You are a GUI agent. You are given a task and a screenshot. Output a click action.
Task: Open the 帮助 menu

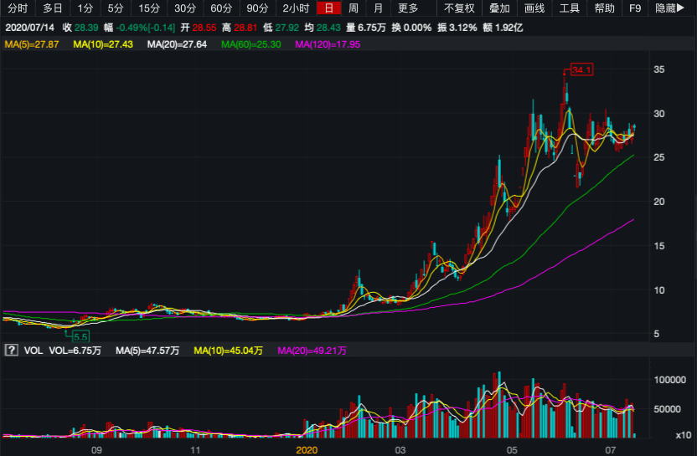604,8
